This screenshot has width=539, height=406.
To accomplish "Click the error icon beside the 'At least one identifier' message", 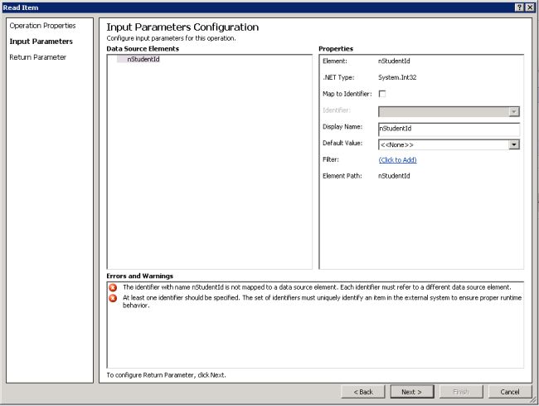I will [x=114, y=297].
